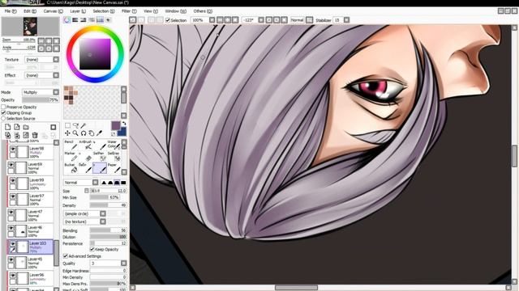Click the foreground purple color swatch

pyautogui.click(x=115, y=126)
